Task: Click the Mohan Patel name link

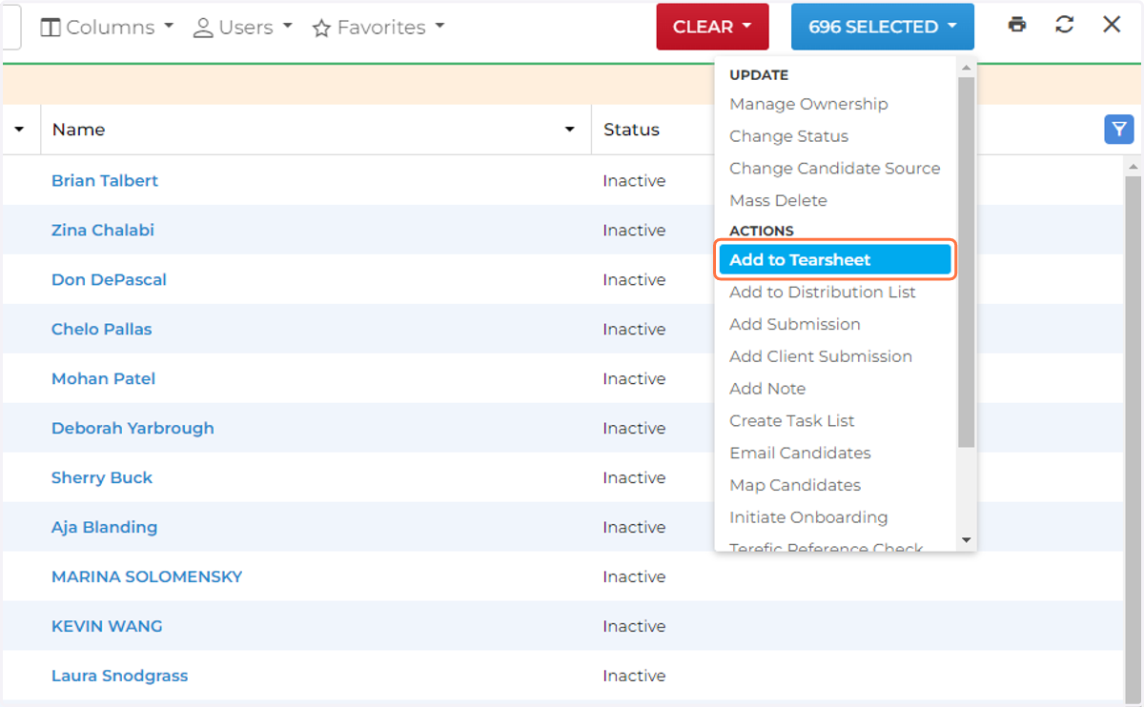Action: [103, 379]
